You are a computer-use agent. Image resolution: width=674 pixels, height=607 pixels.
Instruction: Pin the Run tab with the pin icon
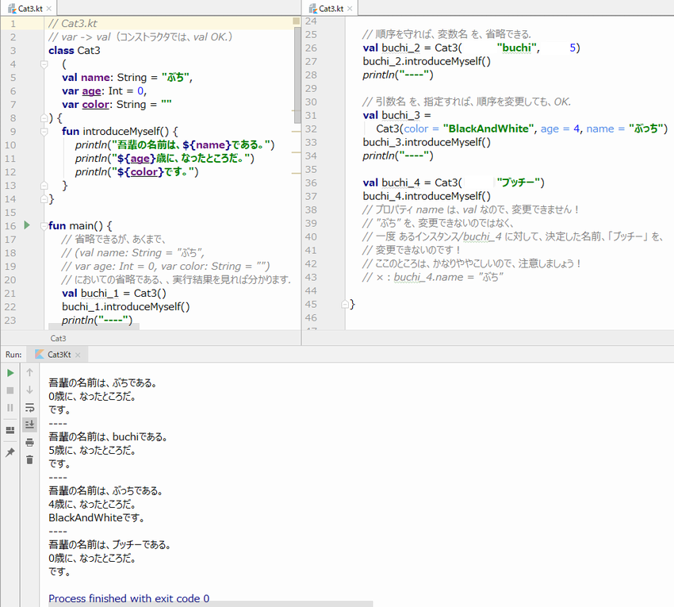pyautogui.click(x=10, y=452)
